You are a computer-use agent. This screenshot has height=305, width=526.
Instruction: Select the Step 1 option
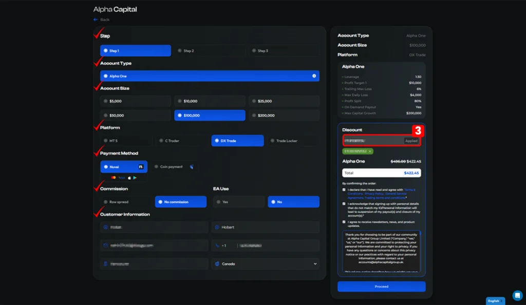[136, 51]
